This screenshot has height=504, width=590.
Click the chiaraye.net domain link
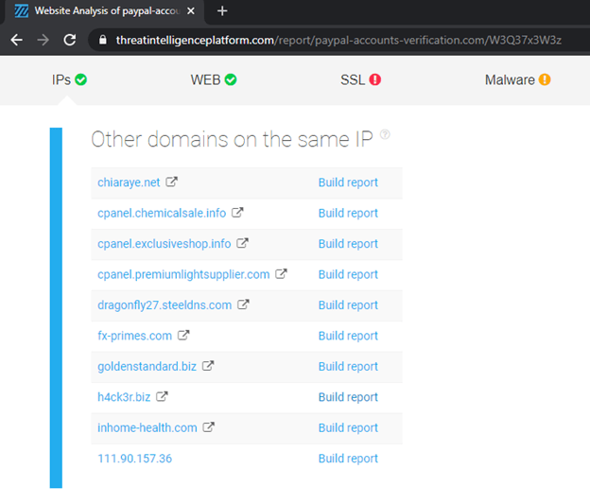point(129,182)
